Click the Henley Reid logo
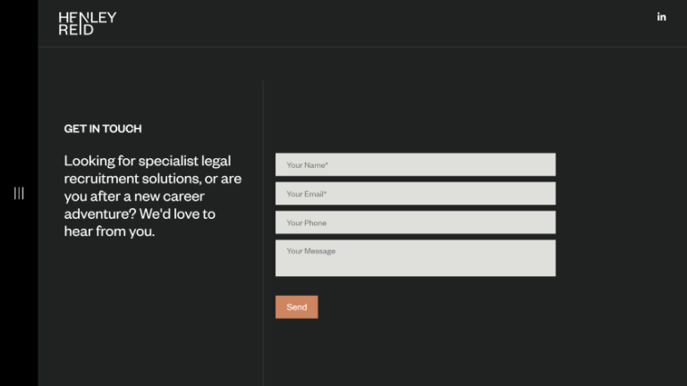Image resolution: width=687 pixels, height=386 pixels. tap(87, 23)
